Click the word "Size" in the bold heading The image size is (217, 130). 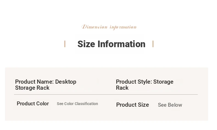pyautogui.click(x=86, y=44)
